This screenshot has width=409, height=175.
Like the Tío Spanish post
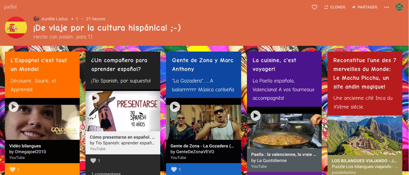coord(93,161)
